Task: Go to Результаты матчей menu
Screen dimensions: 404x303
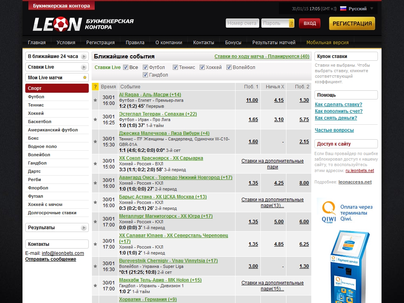Action: [x=274, y=43]
